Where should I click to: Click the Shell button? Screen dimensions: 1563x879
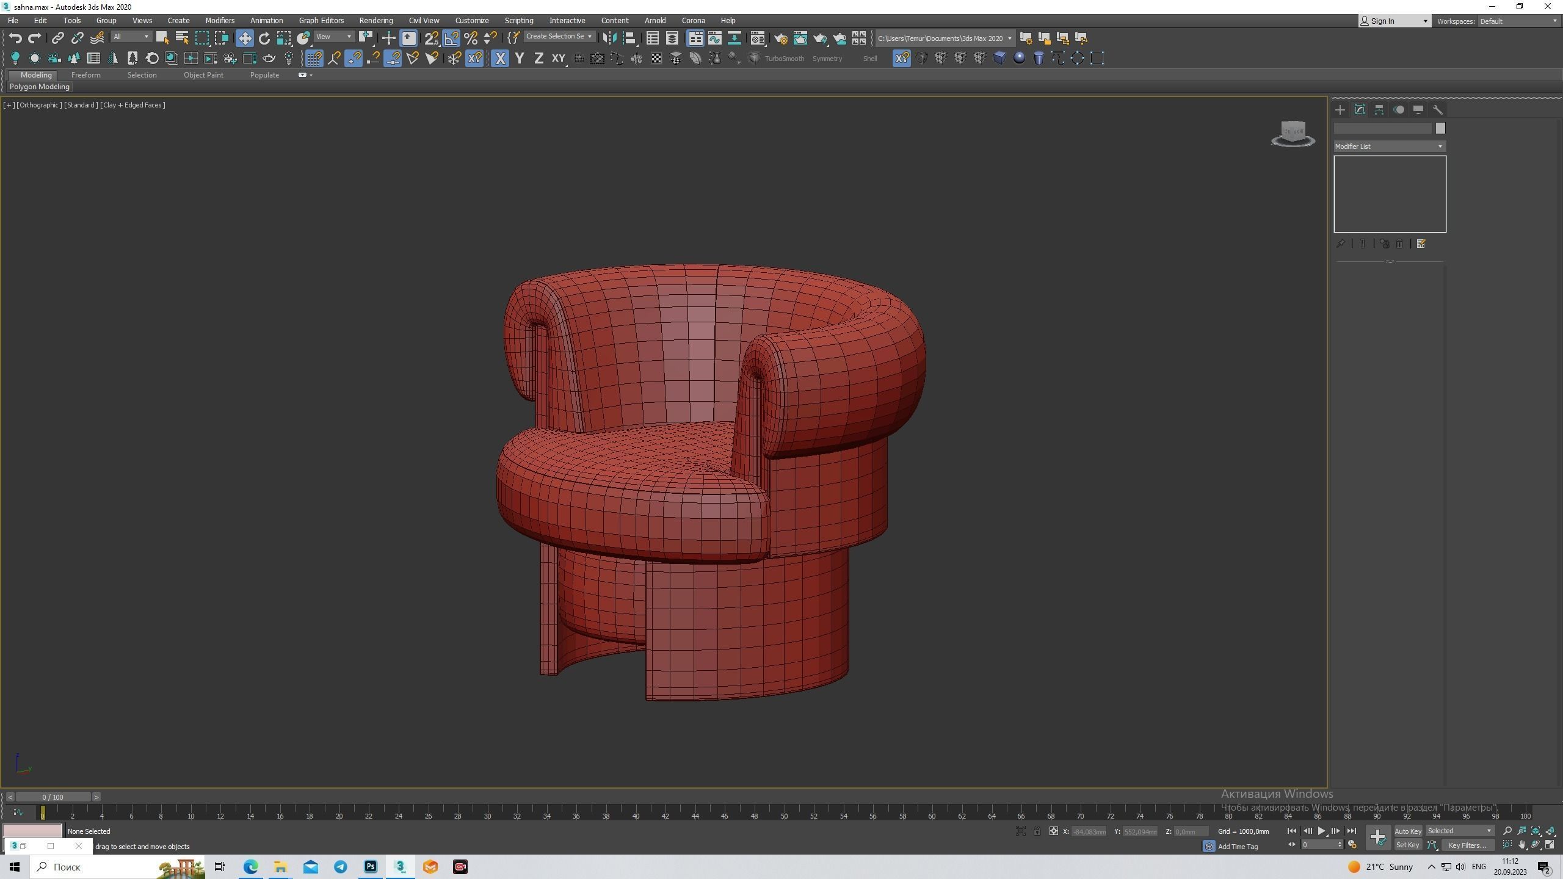click(x=870, y=59)
